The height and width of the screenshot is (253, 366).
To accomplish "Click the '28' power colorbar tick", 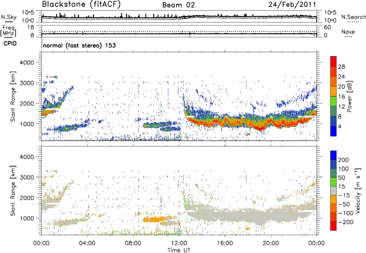I will coord(341,67).
